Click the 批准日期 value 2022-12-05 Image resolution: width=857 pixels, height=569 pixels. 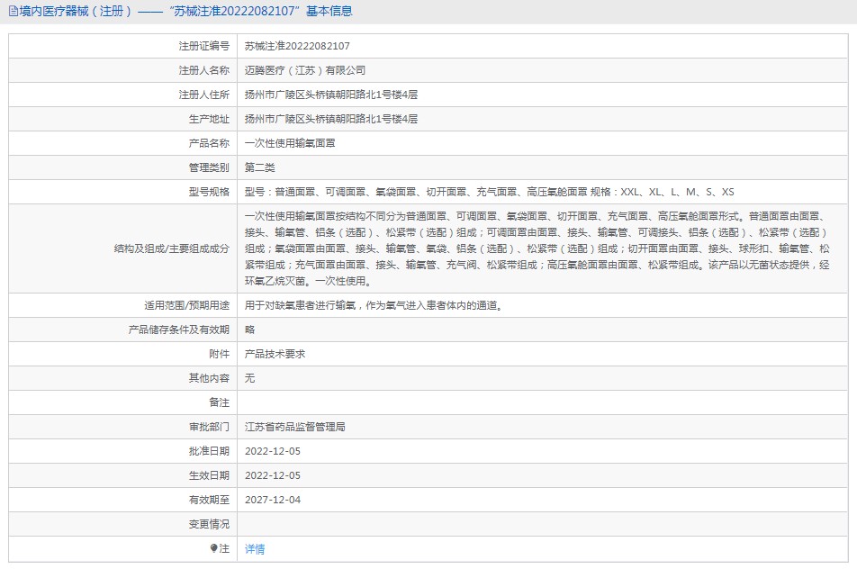[x=273, y=451]
